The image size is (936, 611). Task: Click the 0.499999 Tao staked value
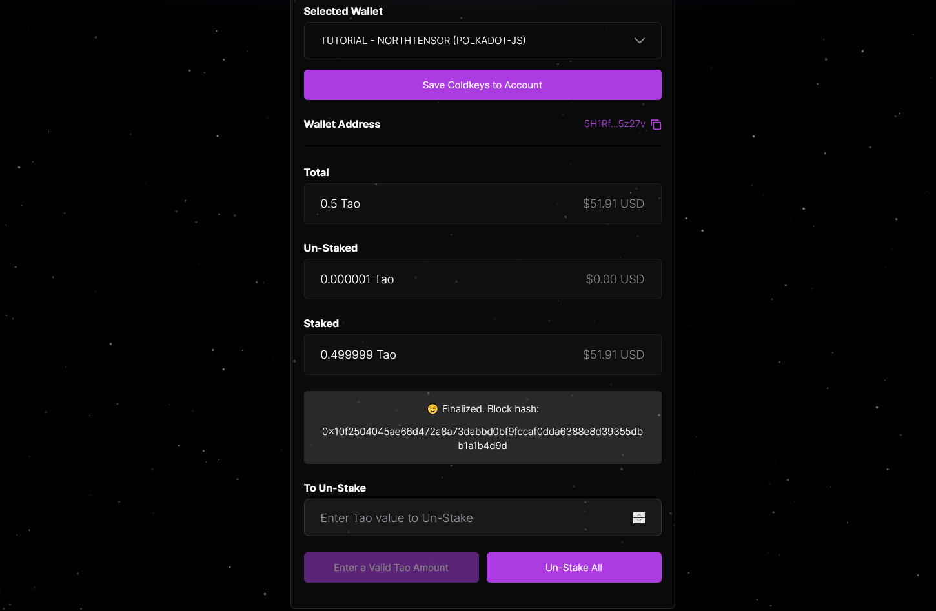[x=358, y=355]
